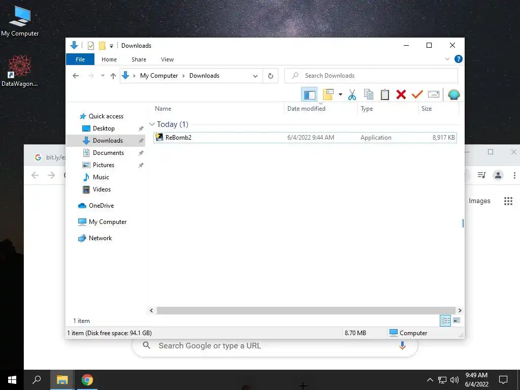The image size is (520, 390).
Task: Sort by the Date modified column header
Action: [x=306, y=109]
